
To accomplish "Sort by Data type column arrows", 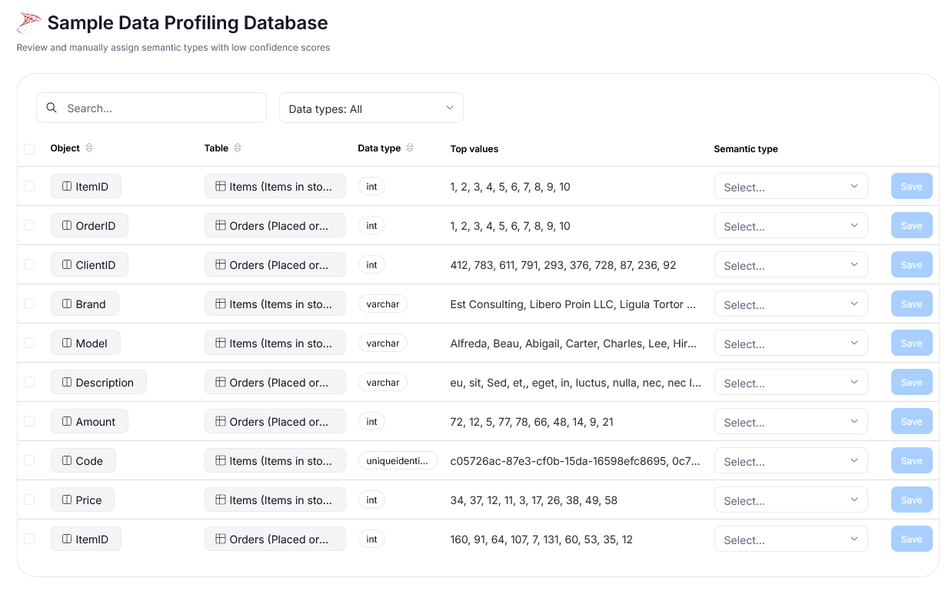I will point(410,148).
